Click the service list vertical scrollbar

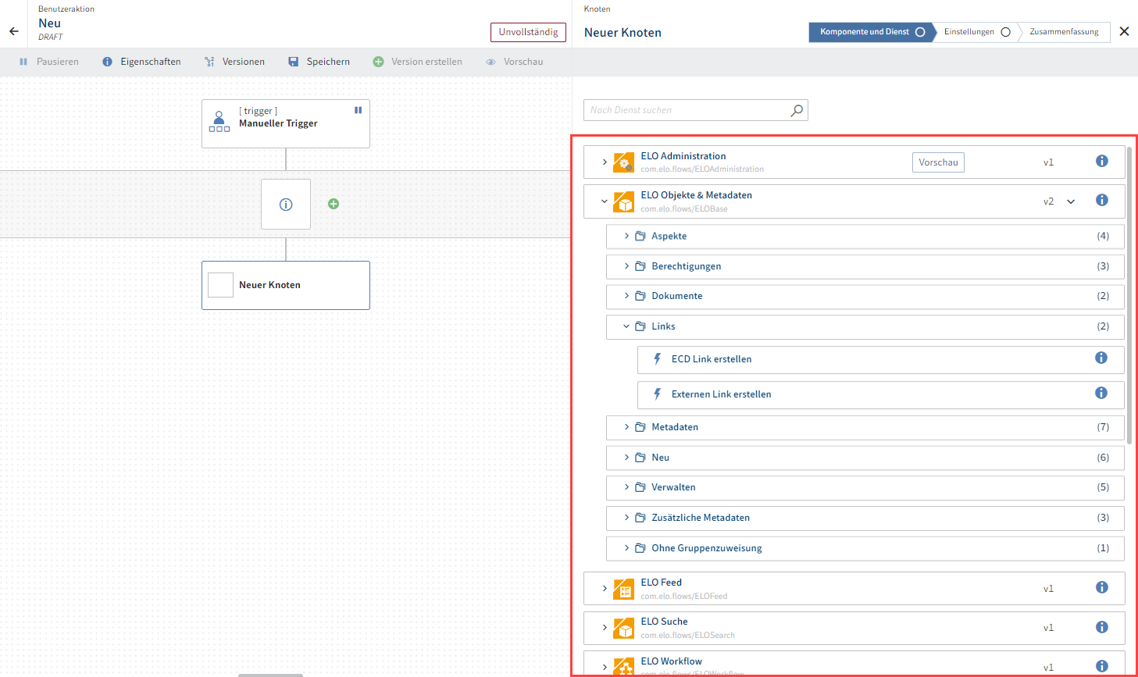click(1129, 295)
